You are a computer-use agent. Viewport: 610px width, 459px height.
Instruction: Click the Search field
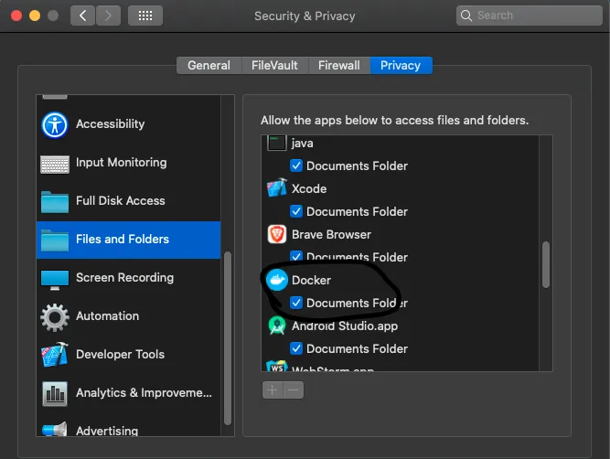[527, 16]
